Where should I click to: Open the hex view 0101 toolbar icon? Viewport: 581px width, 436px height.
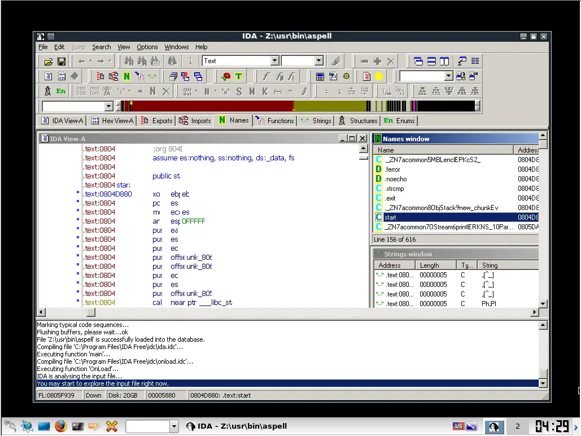(62, 76)
